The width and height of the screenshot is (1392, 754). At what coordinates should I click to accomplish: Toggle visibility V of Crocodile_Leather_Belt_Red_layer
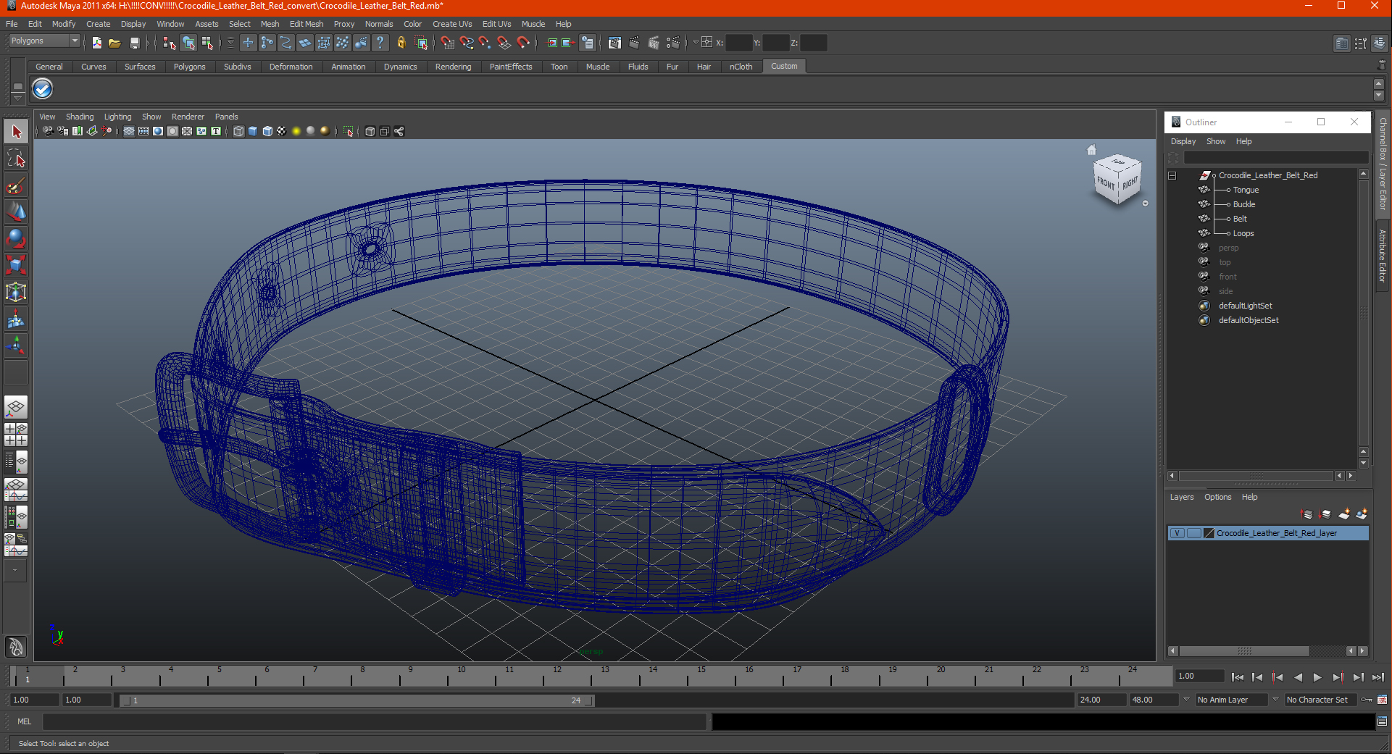1178,533
